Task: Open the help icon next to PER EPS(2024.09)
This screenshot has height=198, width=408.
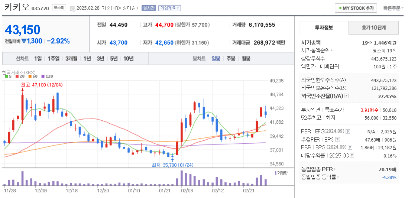Action: 348,132
